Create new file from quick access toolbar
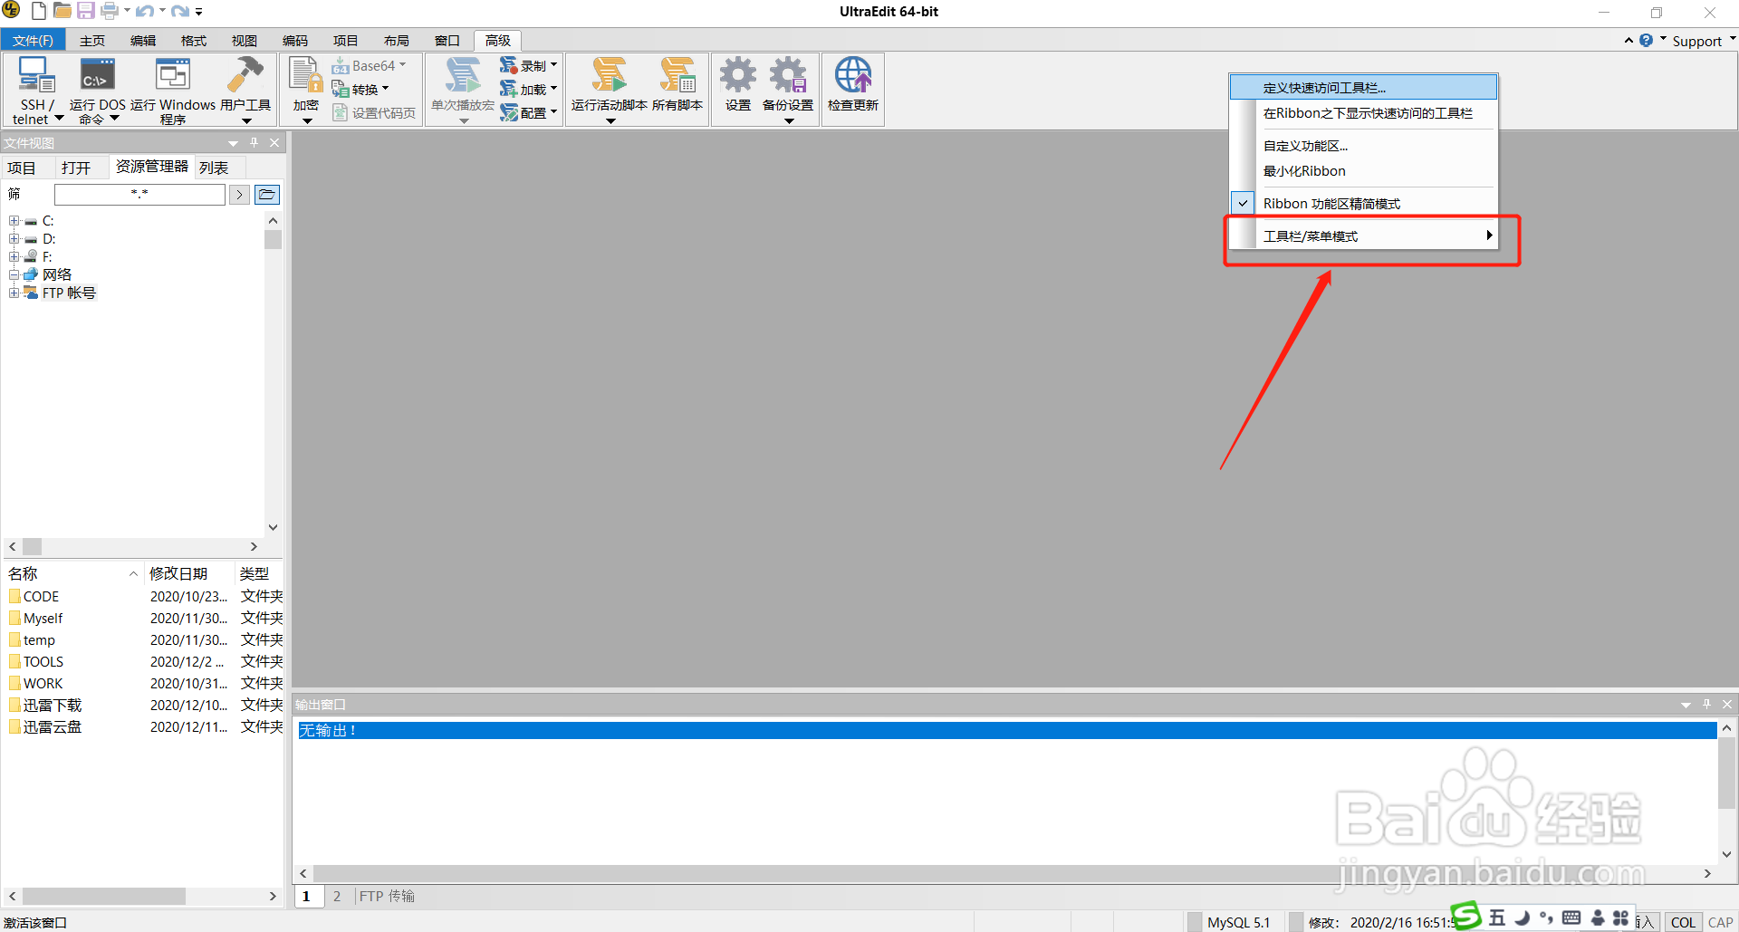 click(x=39, y=11)
